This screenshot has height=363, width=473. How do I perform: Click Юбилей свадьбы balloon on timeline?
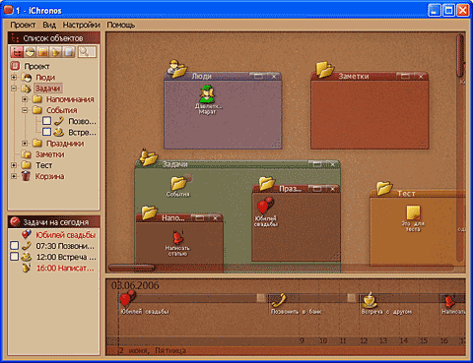point(127,298)
